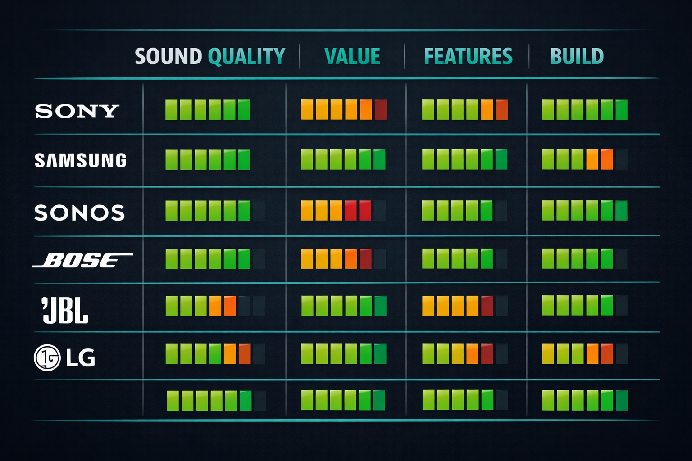The height and width of the screenshot is (461, 692).
Task: Click Sony's features rating bar
Action: 465,109
